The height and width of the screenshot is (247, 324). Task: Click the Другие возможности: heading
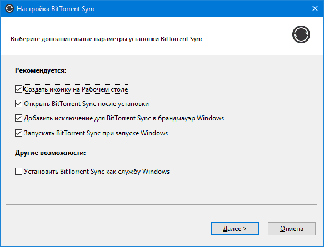click(x=51, y=153)
